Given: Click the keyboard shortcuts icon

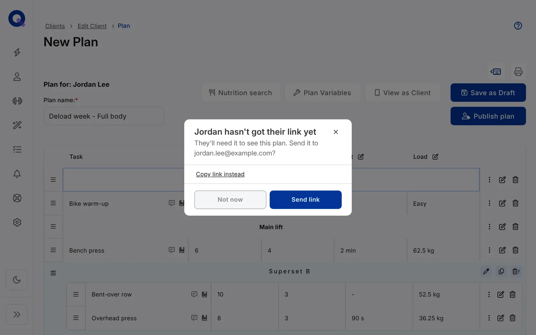Looking at the screenshot, I should click(496, 71).
